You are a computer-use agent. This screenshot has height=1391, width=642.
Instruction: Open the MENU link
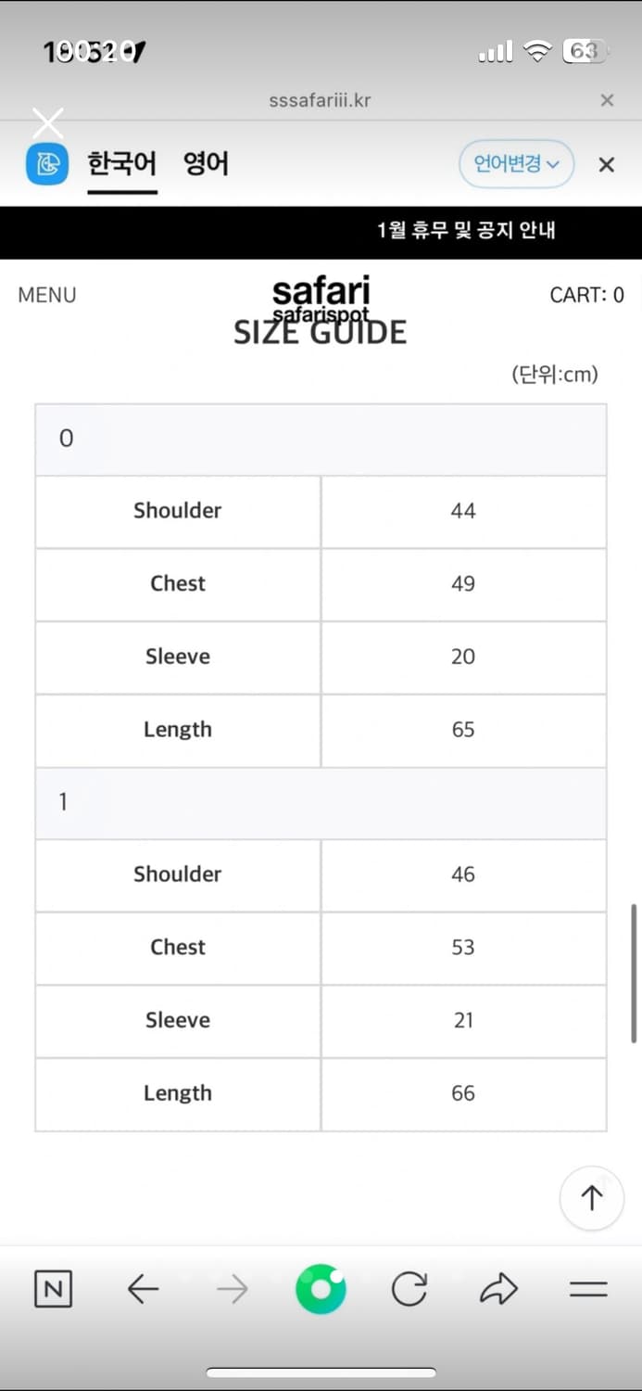tap(47, 295)
